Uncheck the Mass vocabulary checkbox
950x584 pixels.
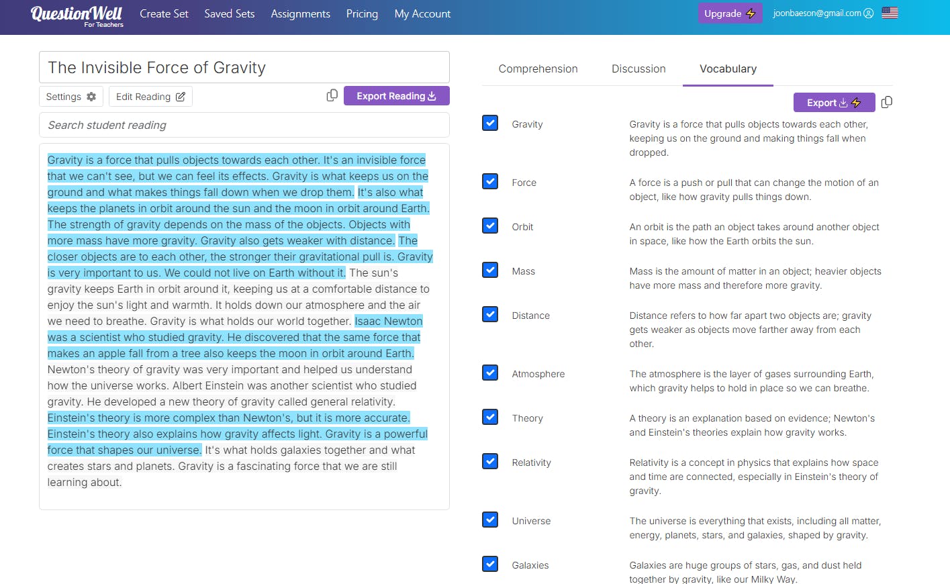point(490,270)
